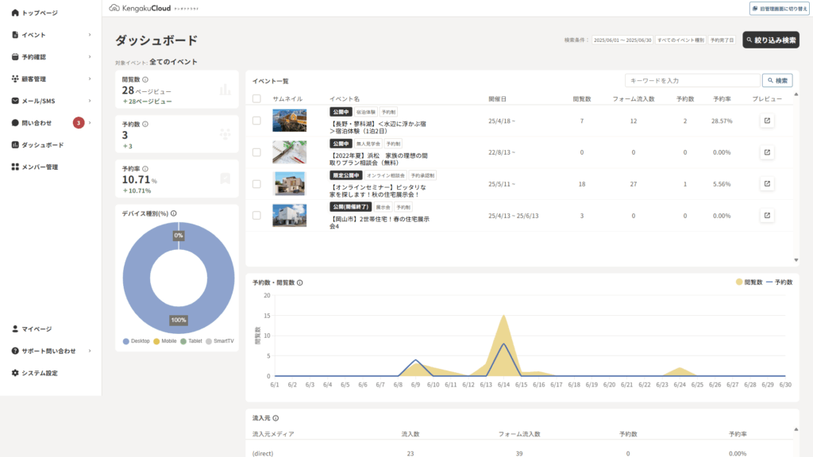Click the info icon beside 閲覧数 card

(146, 80)
